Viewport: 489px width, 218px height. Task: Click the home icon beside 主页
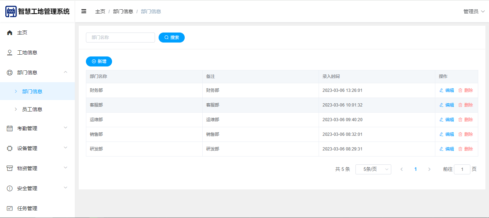(10, 33)
